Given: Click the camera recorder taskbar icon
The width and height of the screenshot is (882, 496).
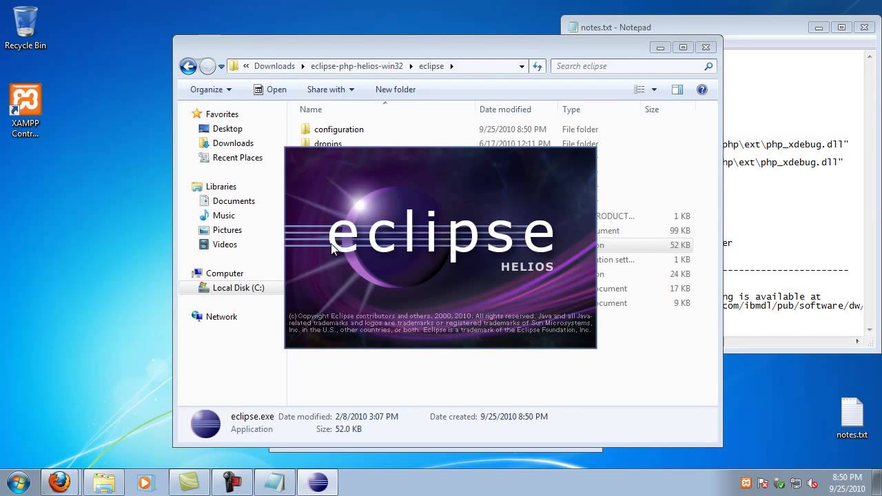Looking at the screenshot, I should click(232, 482).
